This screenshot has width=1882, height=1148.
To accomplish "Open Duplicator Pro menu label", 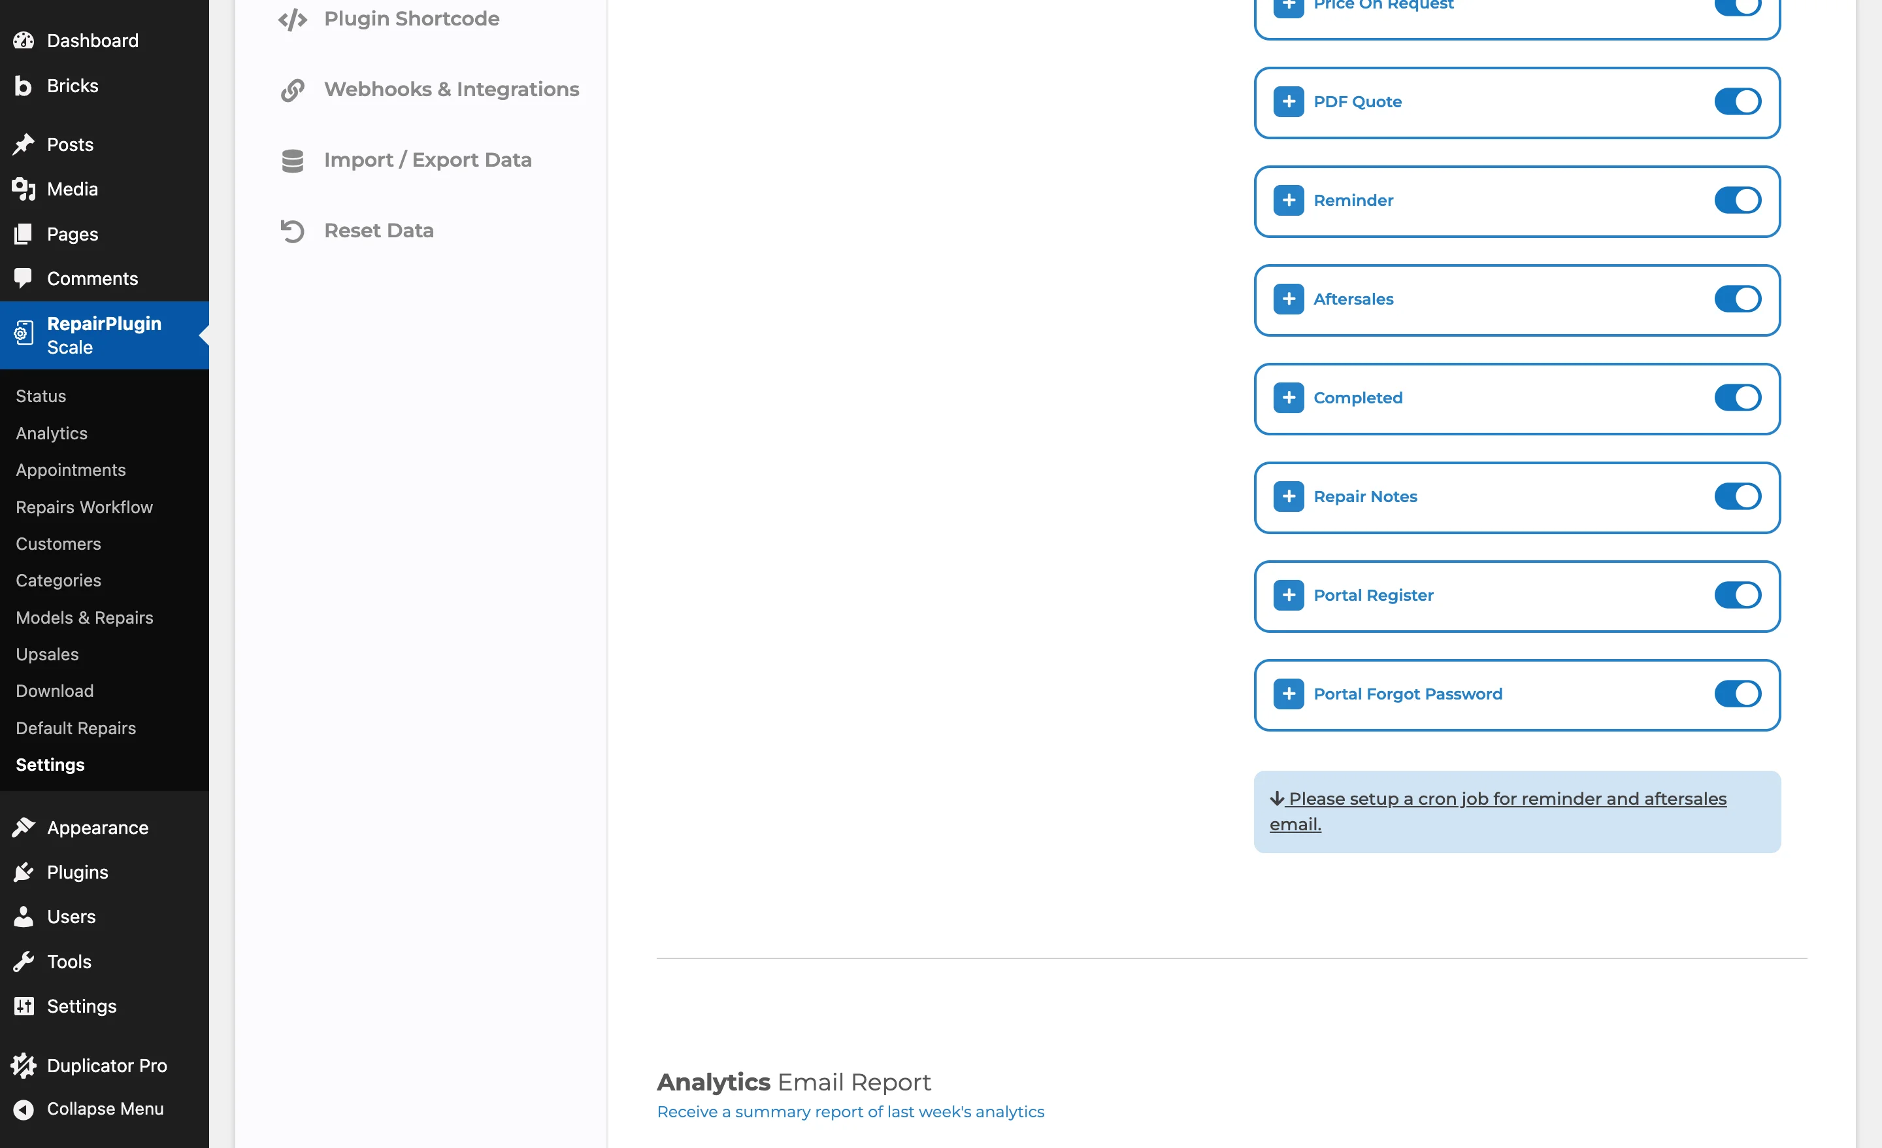I will point(107,1066).
